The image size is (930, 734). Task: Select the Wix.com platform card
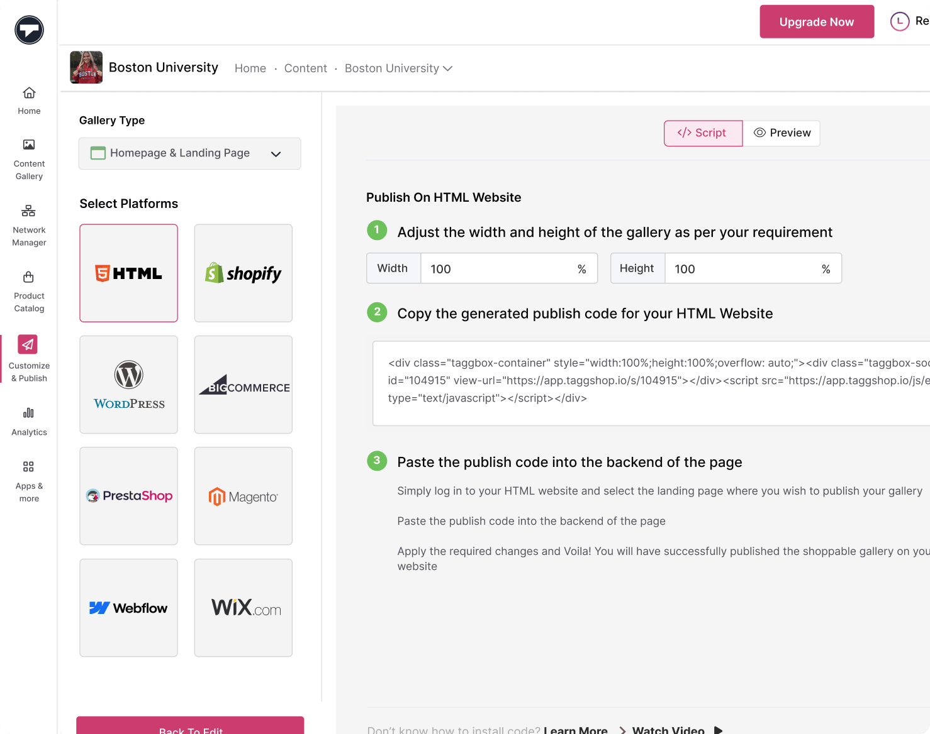(244, 608)
